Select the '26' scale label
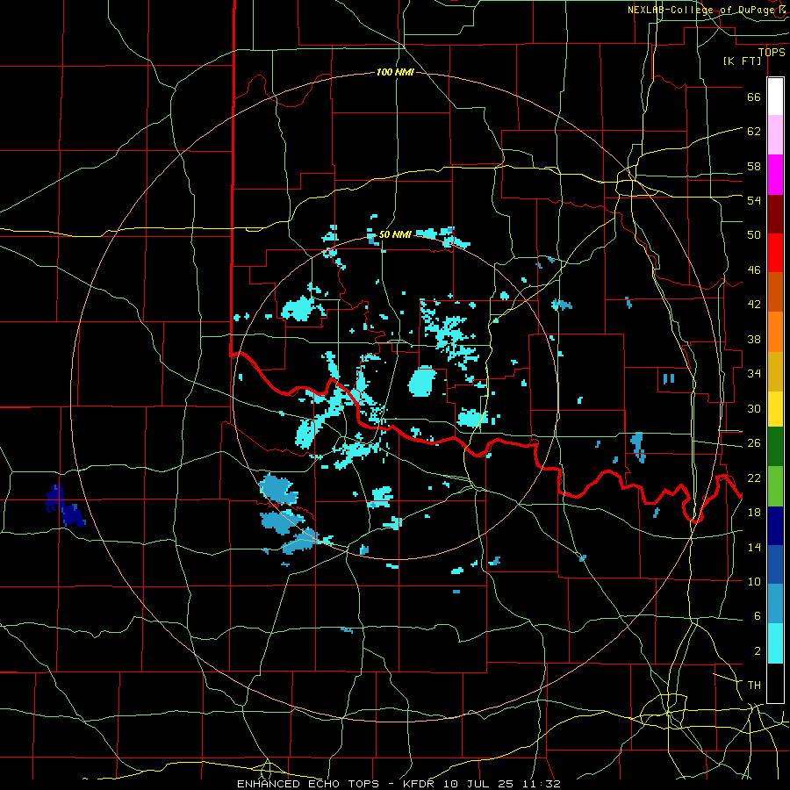The width and height of the screenshot is (790, 790). (x=754, y=443)
